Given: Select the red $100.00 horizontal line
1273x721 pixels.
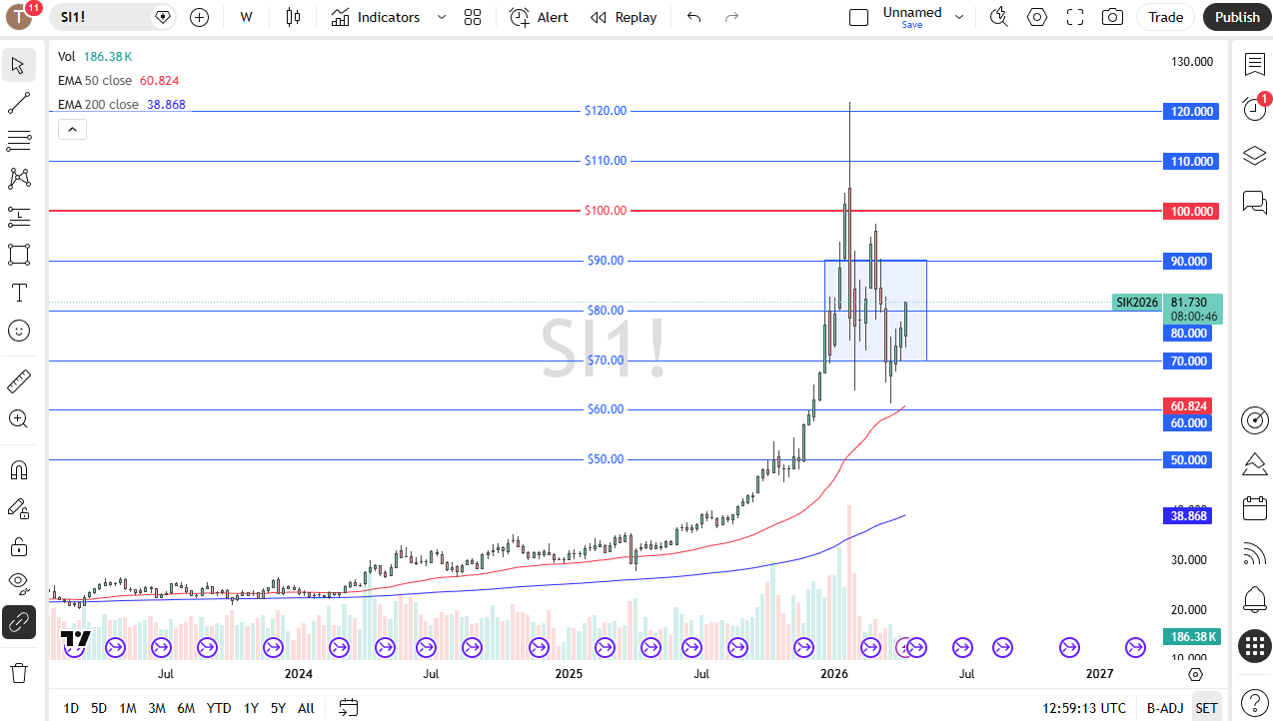Looking at the screenshot, I should click(606, 211).
